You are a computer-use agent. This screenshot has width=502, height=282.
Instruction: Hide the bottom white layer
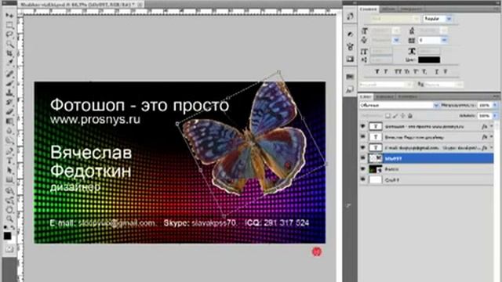pos(362,179)
